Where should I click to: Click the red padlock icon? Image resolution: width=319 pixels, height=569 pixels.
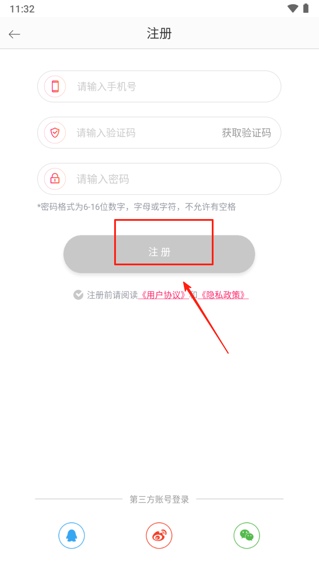pyautogui.click(x=55, y=179)
